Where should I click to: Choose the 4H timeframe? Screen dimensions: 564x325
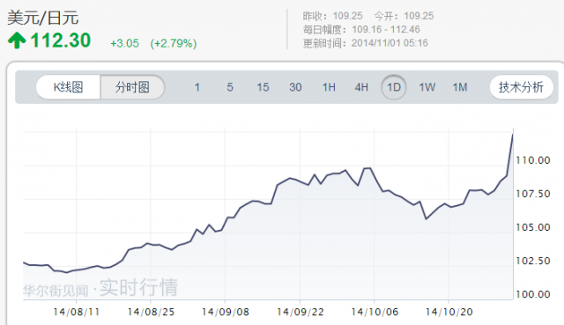point(361,87)
